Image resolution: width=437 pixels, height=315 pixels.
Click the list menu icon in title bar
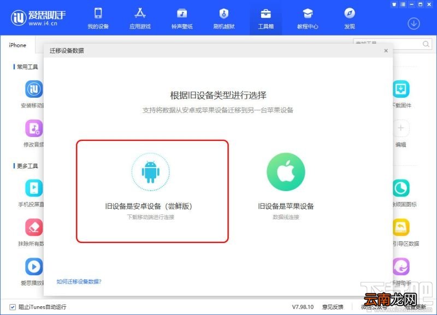point(403,4)
